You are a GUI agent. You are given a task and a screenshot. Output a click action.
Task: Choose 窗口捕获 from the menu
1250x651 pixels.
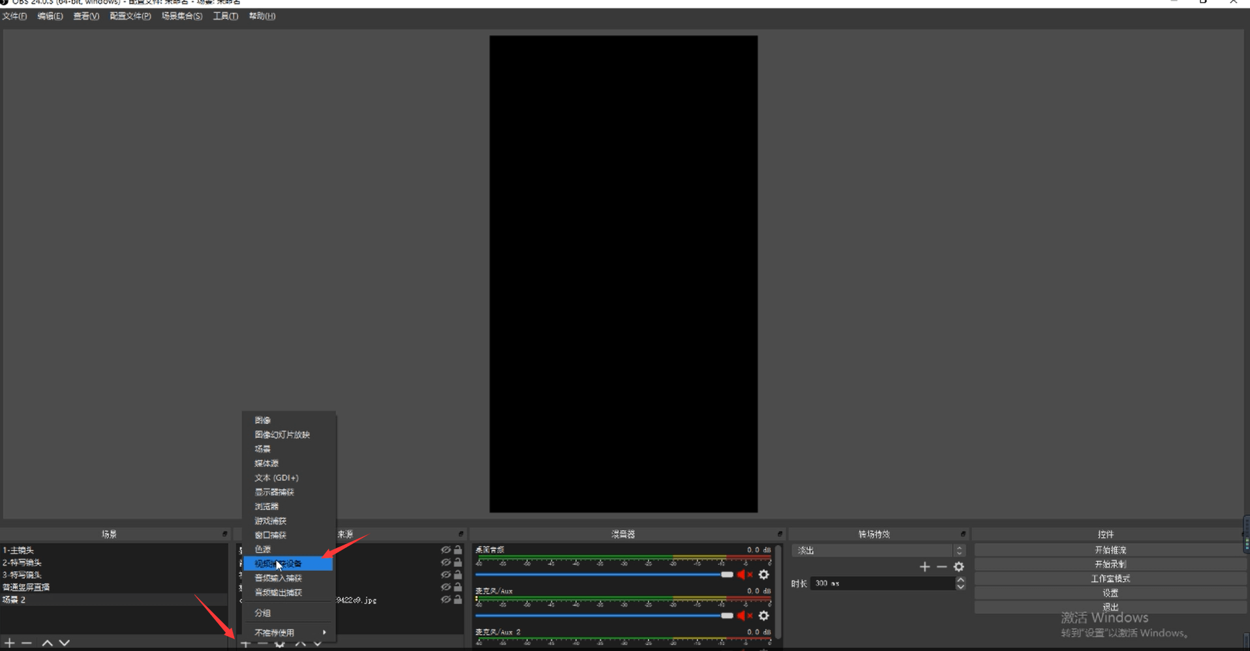pyautogui.click(x=288, y=535)
